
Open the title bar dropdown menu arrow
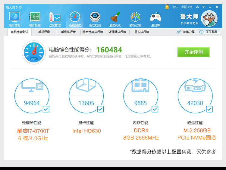[x=203, y=7]
